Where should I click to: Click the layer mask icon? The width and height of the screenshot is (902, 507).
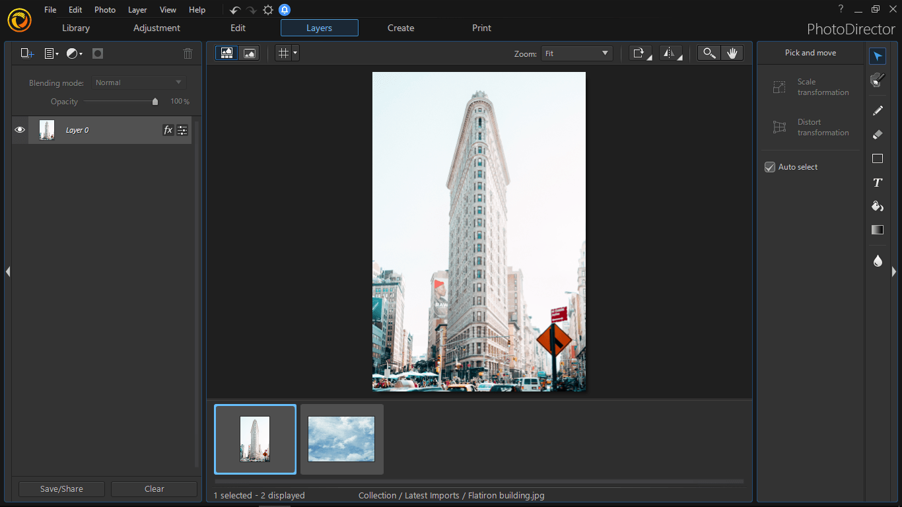pos(98,53)
